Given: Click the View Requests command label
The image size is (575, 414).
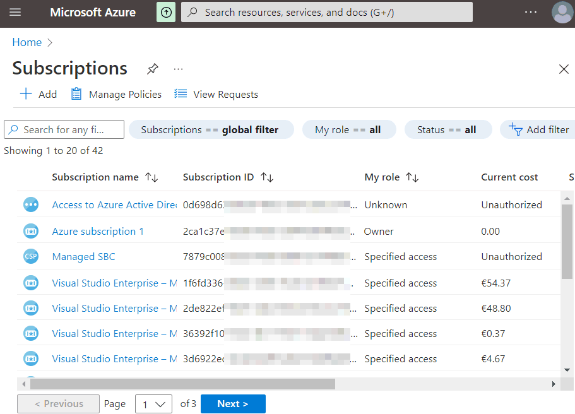Looking at the screenshot, I should click(225, 94).
